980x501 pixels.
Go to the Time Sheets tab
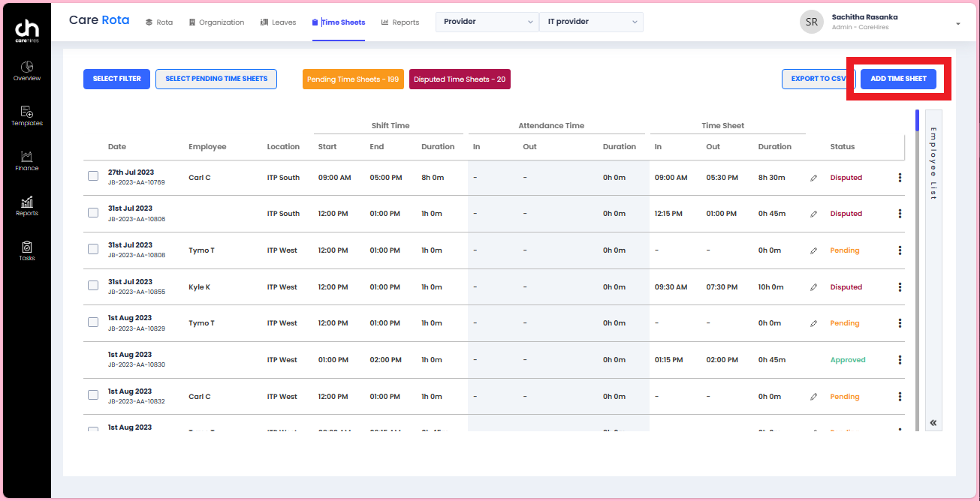(339, 22)
